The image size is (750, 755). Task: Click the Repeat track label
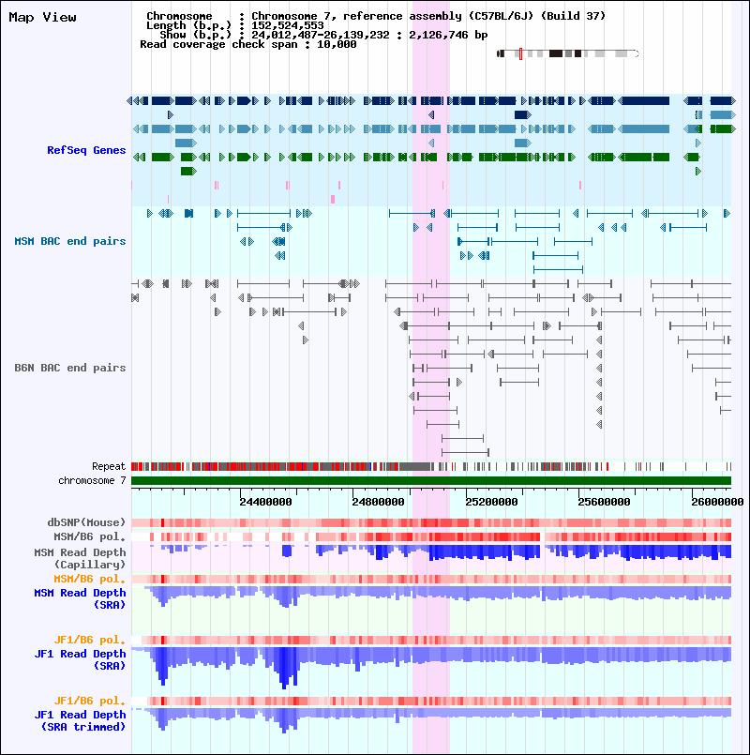click(x=109, y=466)
